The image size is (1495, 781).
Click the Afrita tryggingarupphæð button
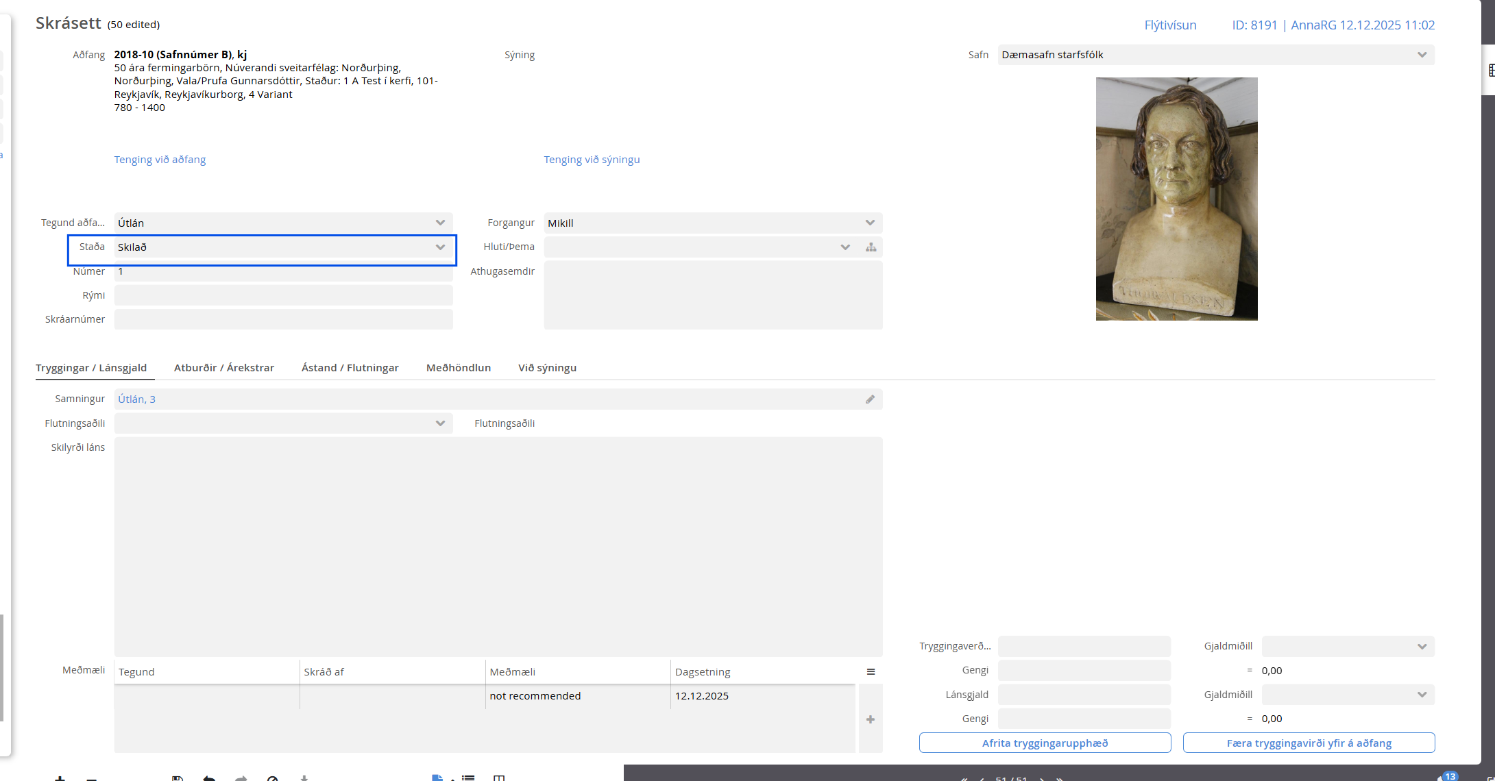coord(1044,743)
